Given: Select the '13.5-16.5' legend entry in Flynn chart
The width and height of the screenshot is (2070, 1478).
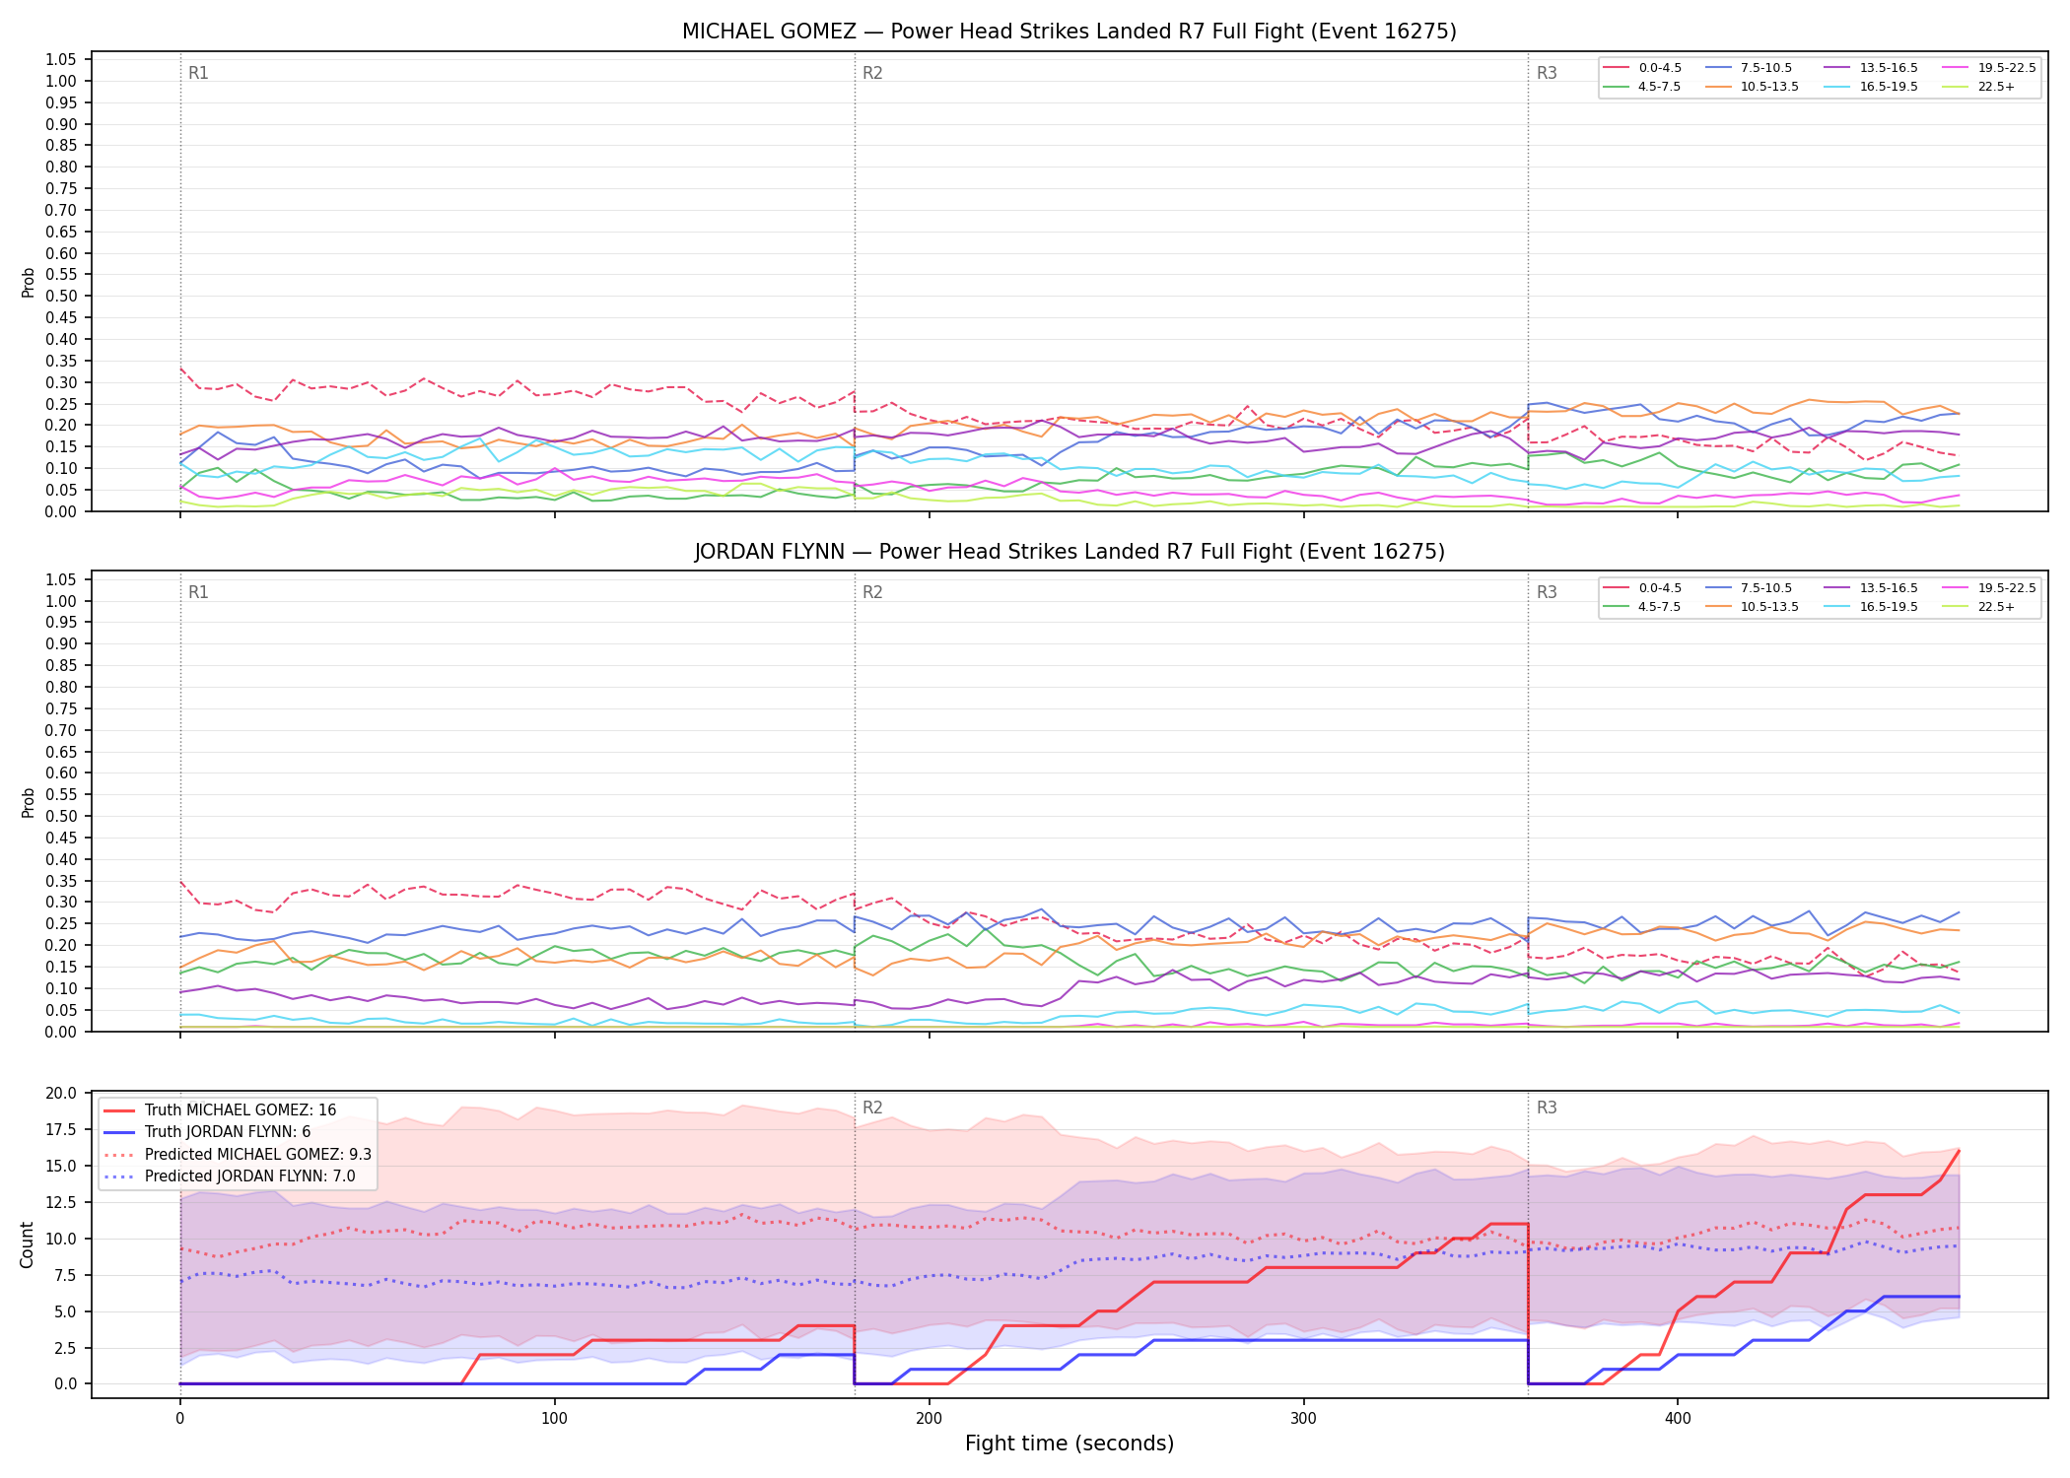Looking at the screenshot, I should click(1871, 588).
